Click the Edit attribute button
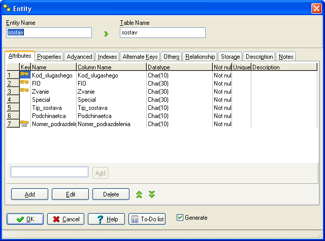325x241 pixels. click(x=70, y=194)
